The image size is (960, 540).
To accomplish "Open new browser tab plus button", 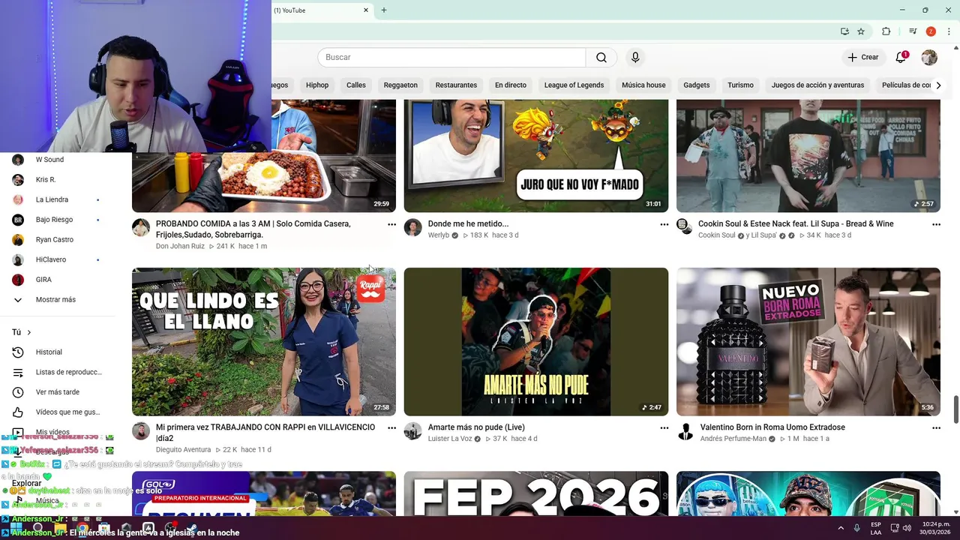I will tap(384, 10).
